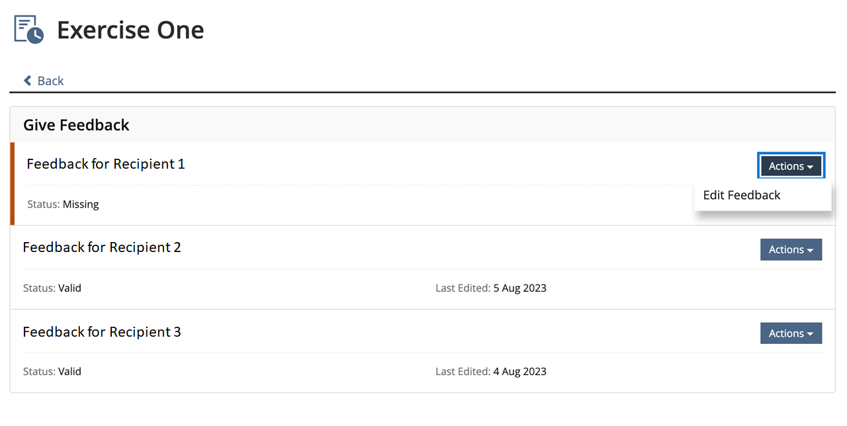Click the Exercise One page heading
Image resolution: width=847 pixels, height=426 pixels.
pos(130,30)
